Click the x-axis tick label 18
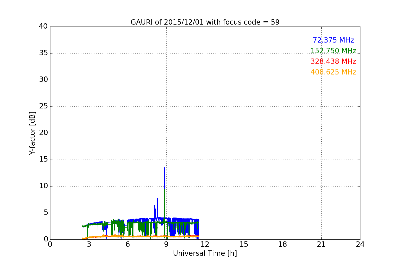The image size is (400, 266). (283, 244)
